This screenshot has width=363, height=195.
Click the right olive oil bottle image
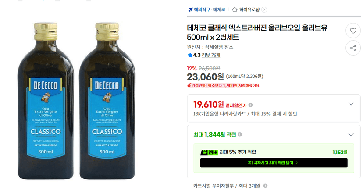(107, 101)
